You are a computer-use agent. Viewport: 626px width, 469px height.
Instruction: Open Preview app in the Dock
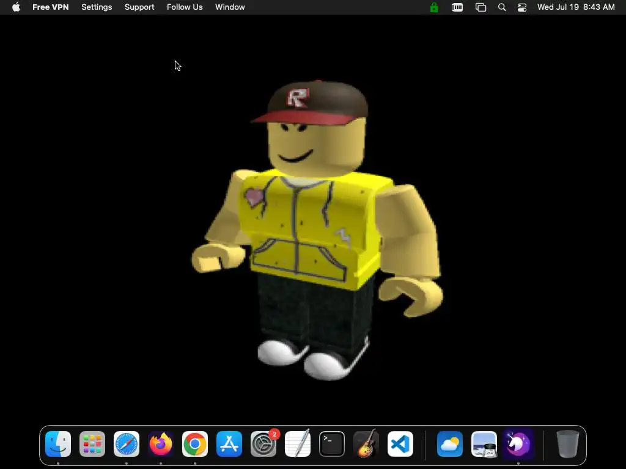pos(484,444)
